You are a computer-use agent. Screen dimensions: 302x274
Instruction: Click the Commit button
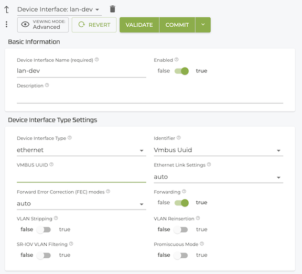177,25
